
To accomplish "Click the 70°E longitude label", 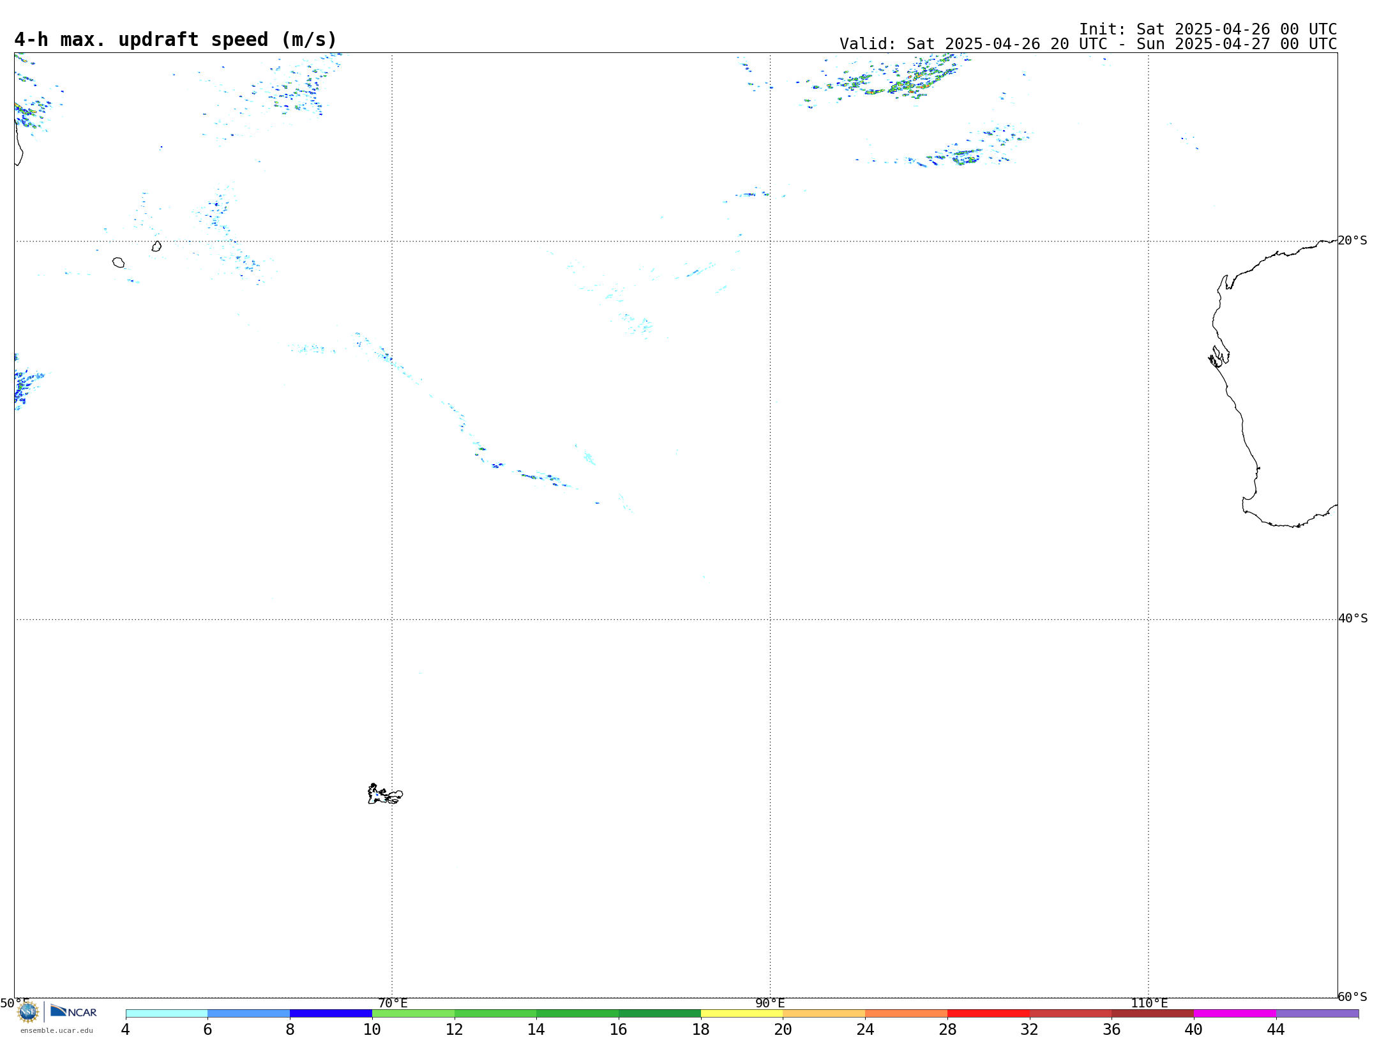I will pyautogui.click(x=393, y=1004).
